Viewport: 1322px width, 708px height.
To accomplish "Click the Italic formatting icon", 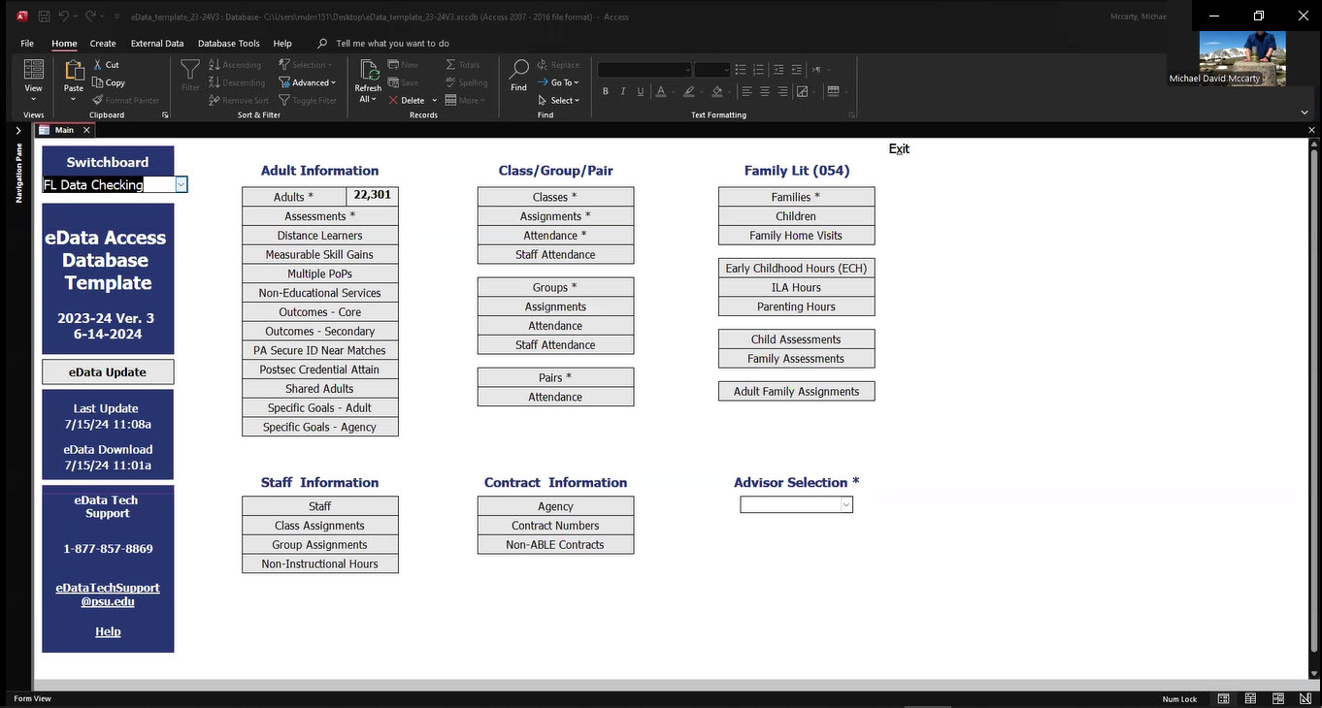I will pyautogui.click(x=623, y=92).
